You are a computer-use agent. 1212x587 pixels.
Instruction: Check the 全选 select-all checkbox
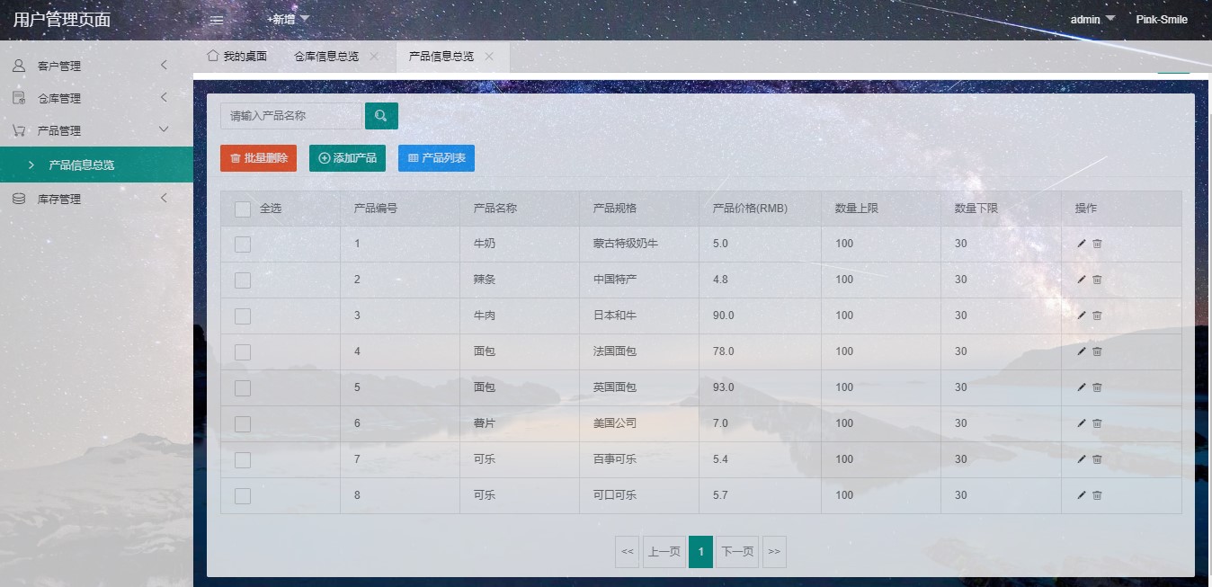point(242,208)
